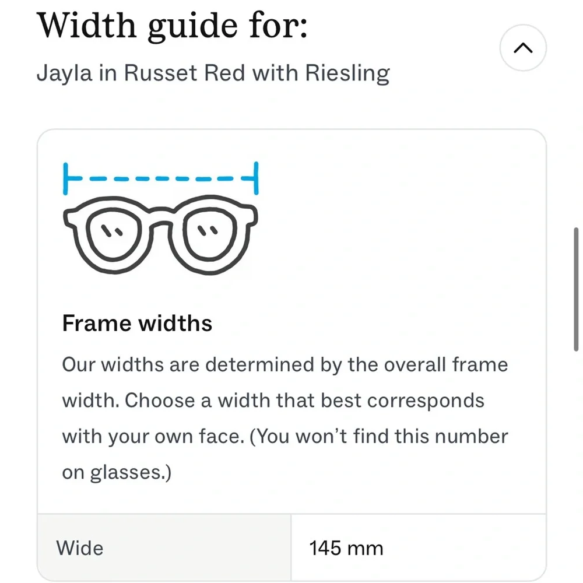Click the 145 mm measurement value
The width and height of the screenshot is (583, 583).
pos(345,548)
